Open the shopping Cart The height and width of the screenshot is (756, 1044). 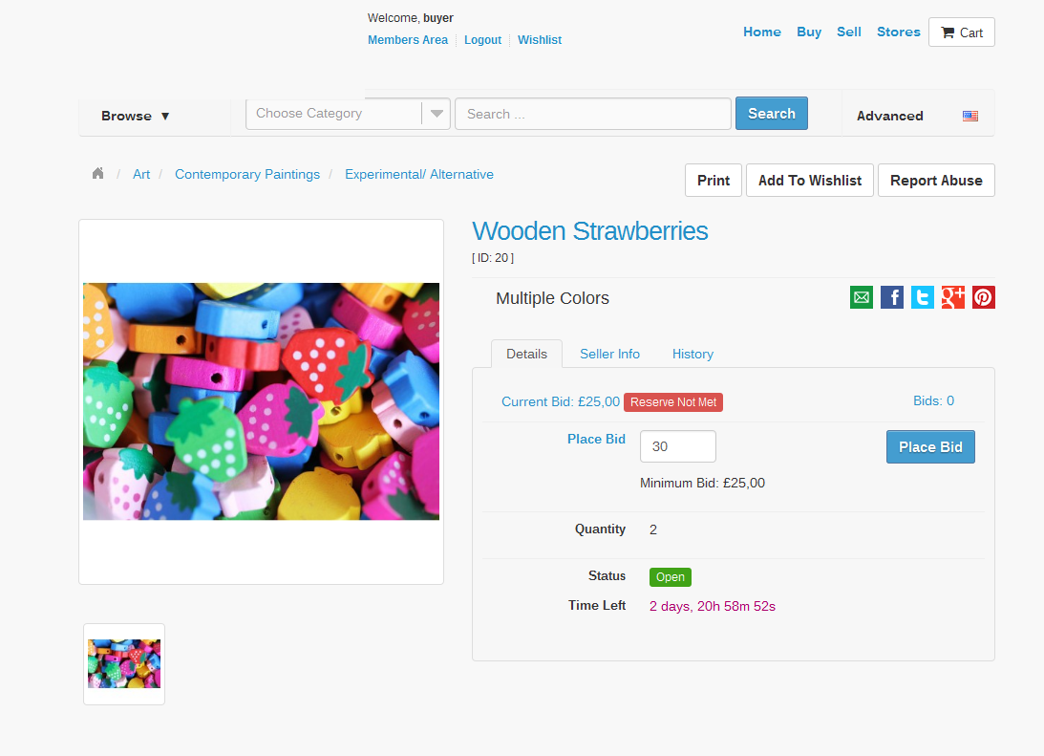tap(962, 32)
